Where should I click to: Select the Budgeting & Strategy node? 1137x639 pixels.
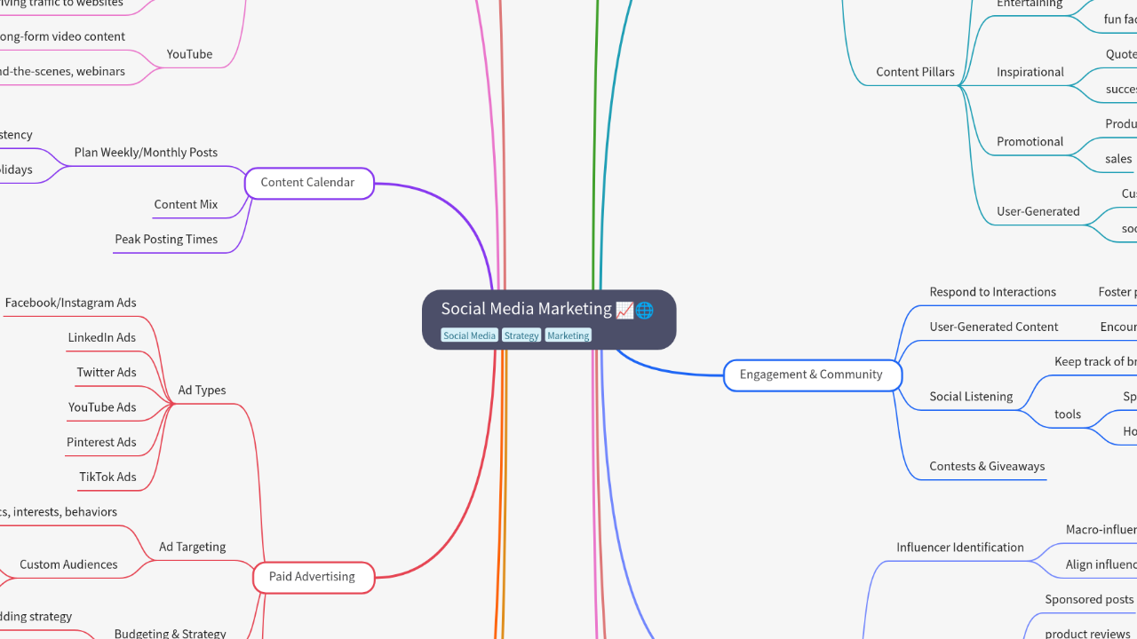171,633
